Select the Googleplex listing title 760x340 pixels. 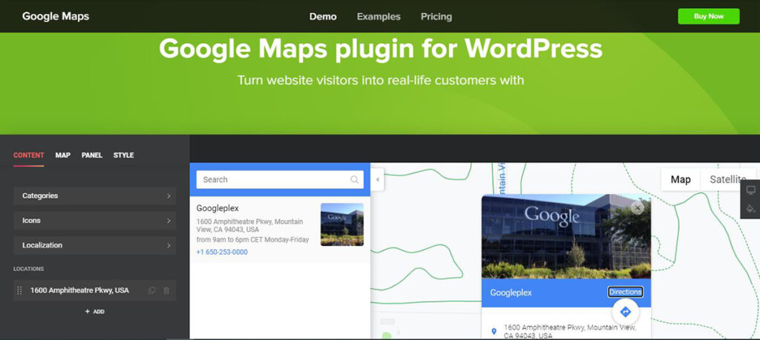(217, 208)
